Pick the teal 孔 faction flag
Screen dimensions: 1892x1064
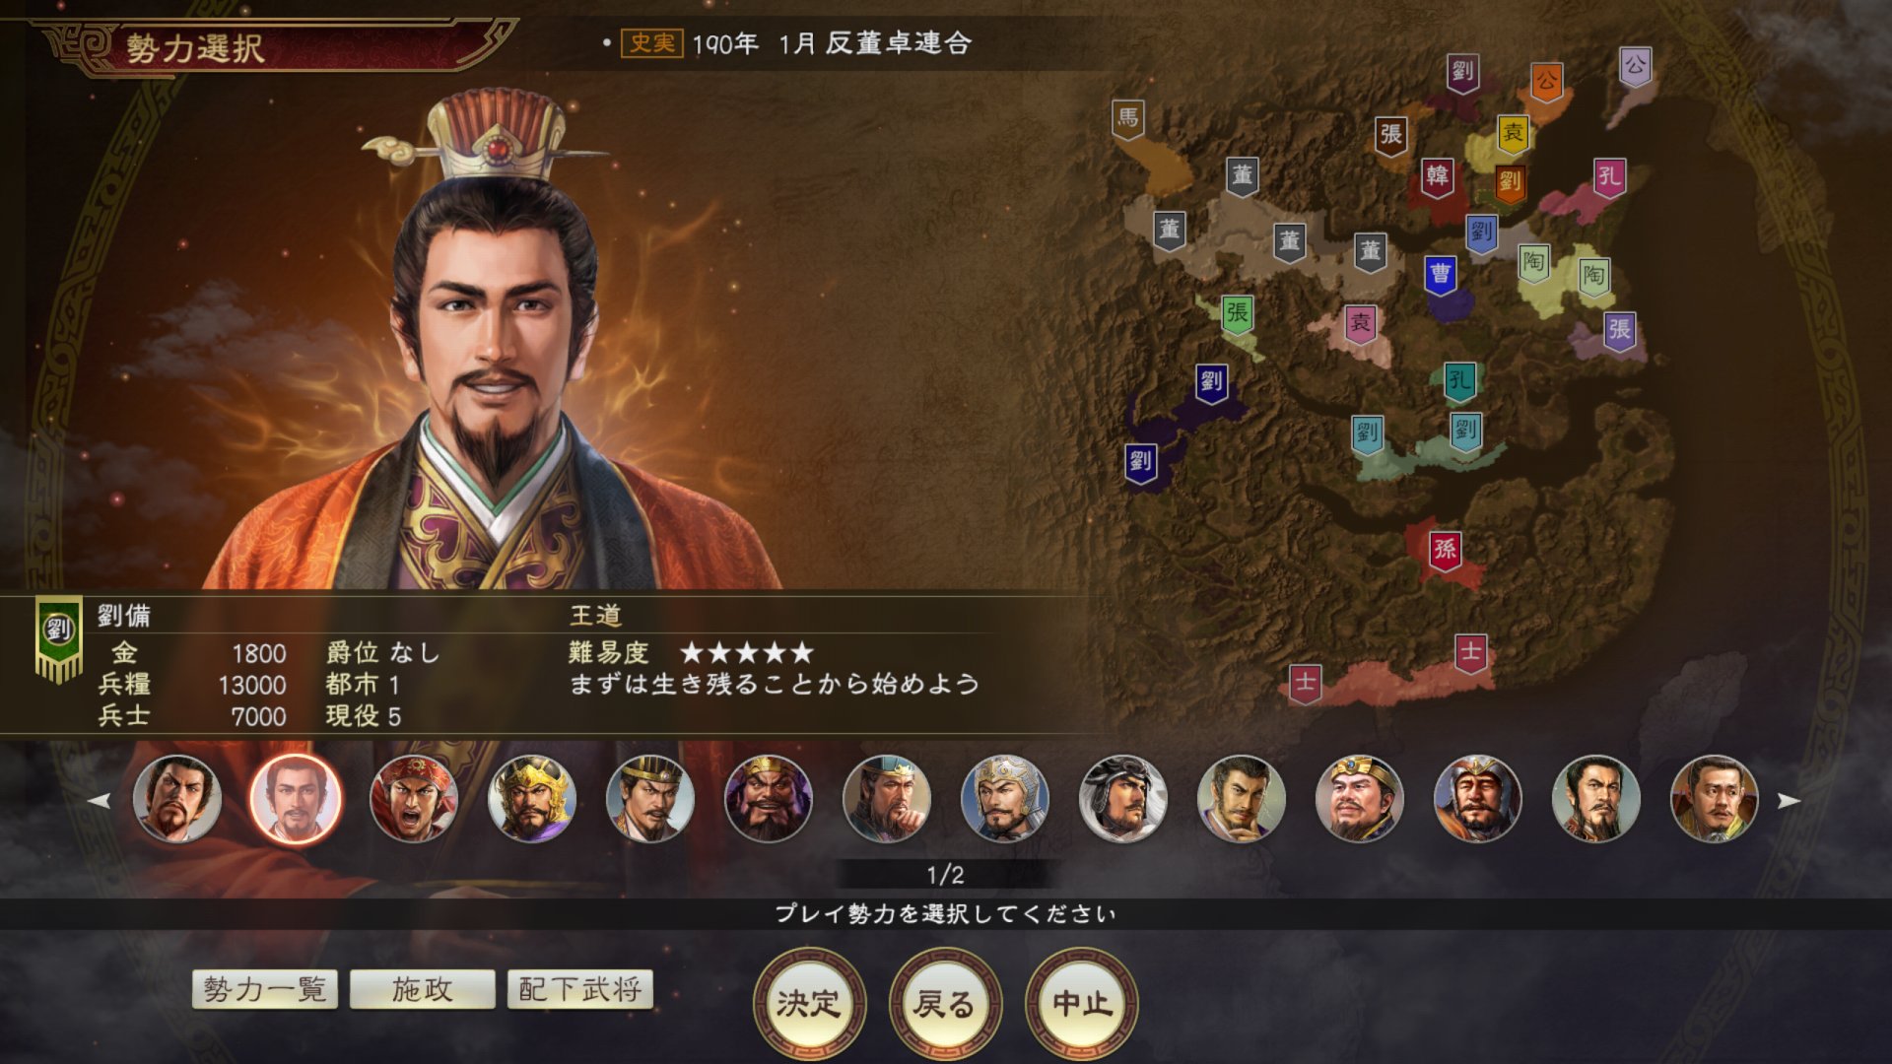[x=1460, y=381]
